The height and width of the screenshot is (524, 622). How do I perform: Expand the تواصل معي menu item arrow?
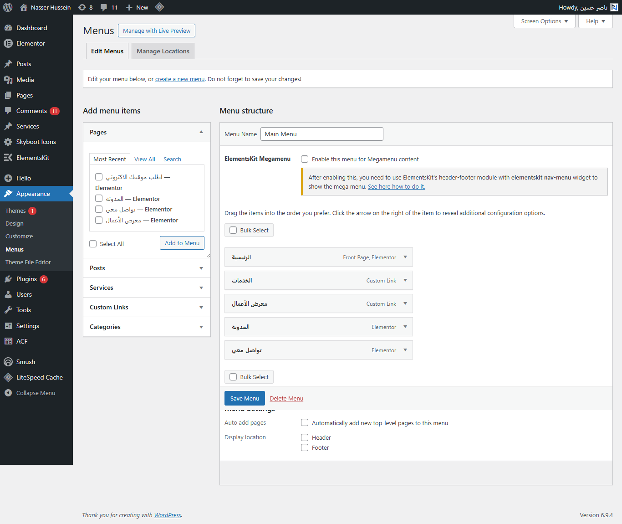click(x=405, y=350)
